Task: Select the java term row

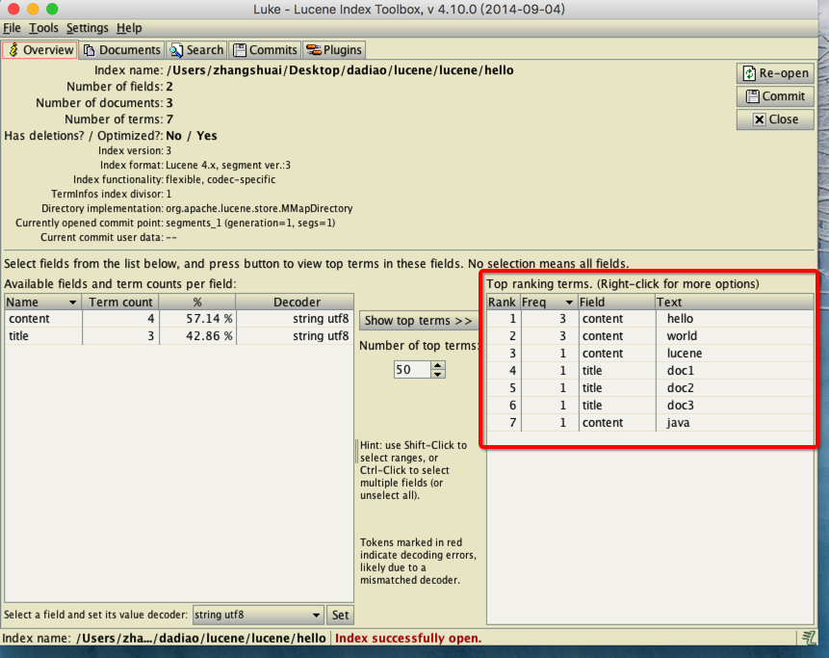Action: click(650, 423)
